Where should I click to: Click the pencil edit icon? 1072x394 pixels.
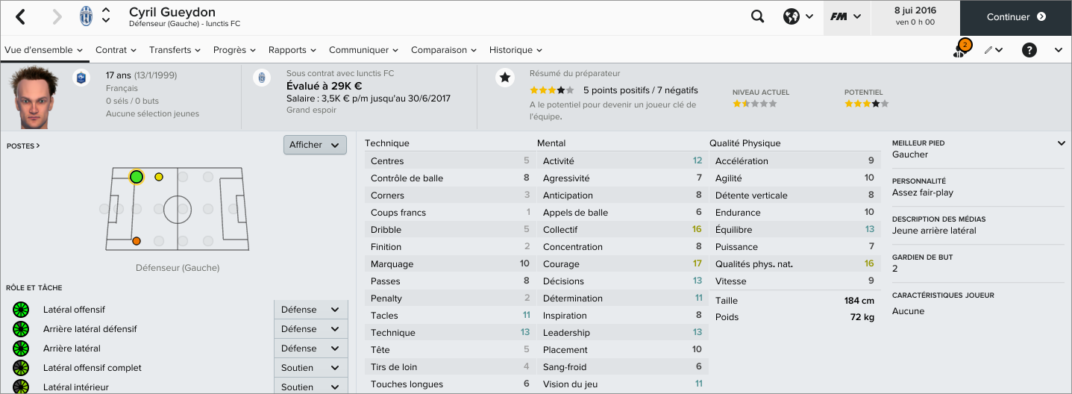point(993,50)
